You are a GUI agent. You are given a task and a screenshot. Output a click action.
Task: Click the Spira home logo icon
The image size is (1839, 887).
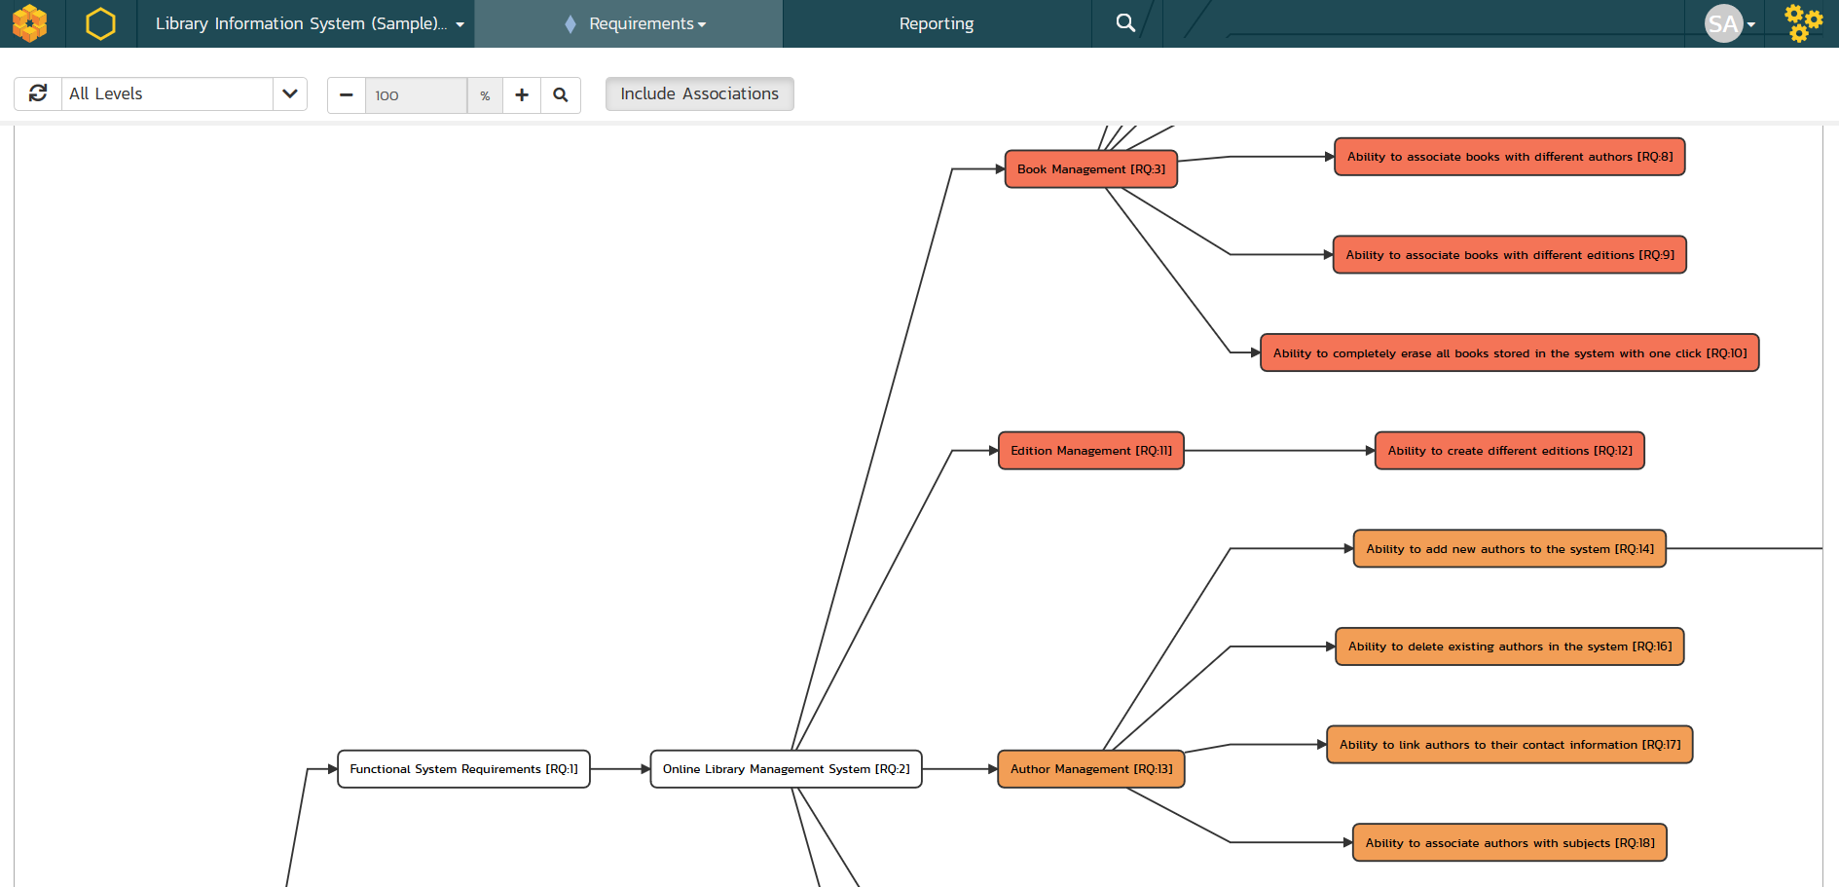pos(30,23)
